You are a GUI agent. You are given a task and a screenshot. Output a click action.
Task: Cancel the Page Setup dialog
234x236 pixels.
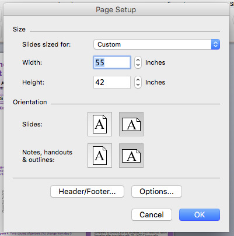click(x=152, y=214)
